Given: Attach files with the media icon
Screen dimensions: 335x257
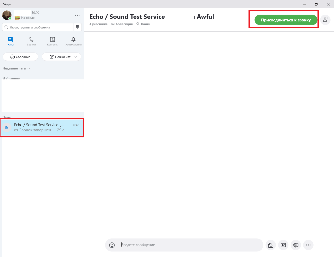Looking at the screenshot, I should click(271, 245).
